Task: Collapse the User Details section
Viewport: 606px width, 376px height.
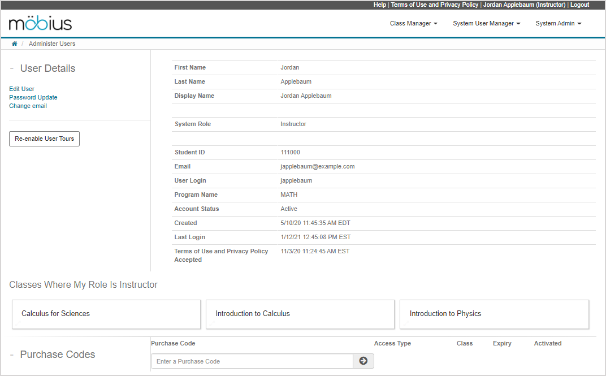Action: (11, 67)
